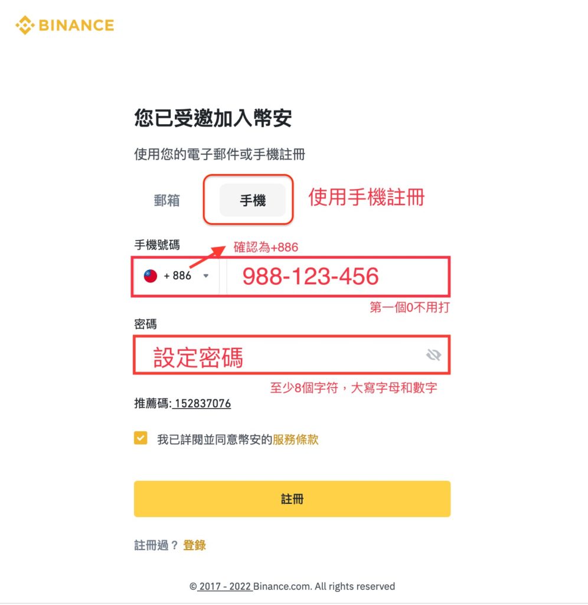The image size is (588, 605).
Task: Open the +886 country code selector
Action: pyautogui.click(x=176, y=276)
